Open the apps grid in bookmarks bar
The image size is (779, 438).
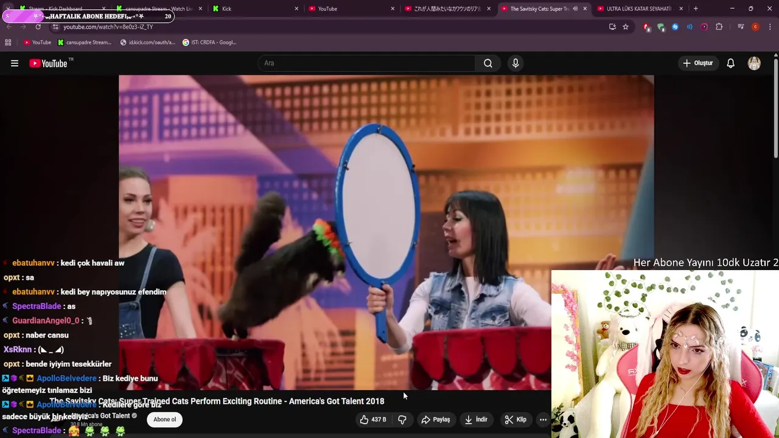8,42
